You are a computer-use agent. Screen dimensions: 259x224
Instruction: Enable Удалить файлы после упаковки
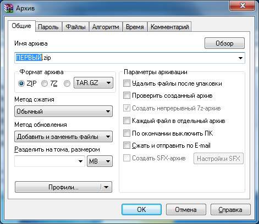point(126,83)
